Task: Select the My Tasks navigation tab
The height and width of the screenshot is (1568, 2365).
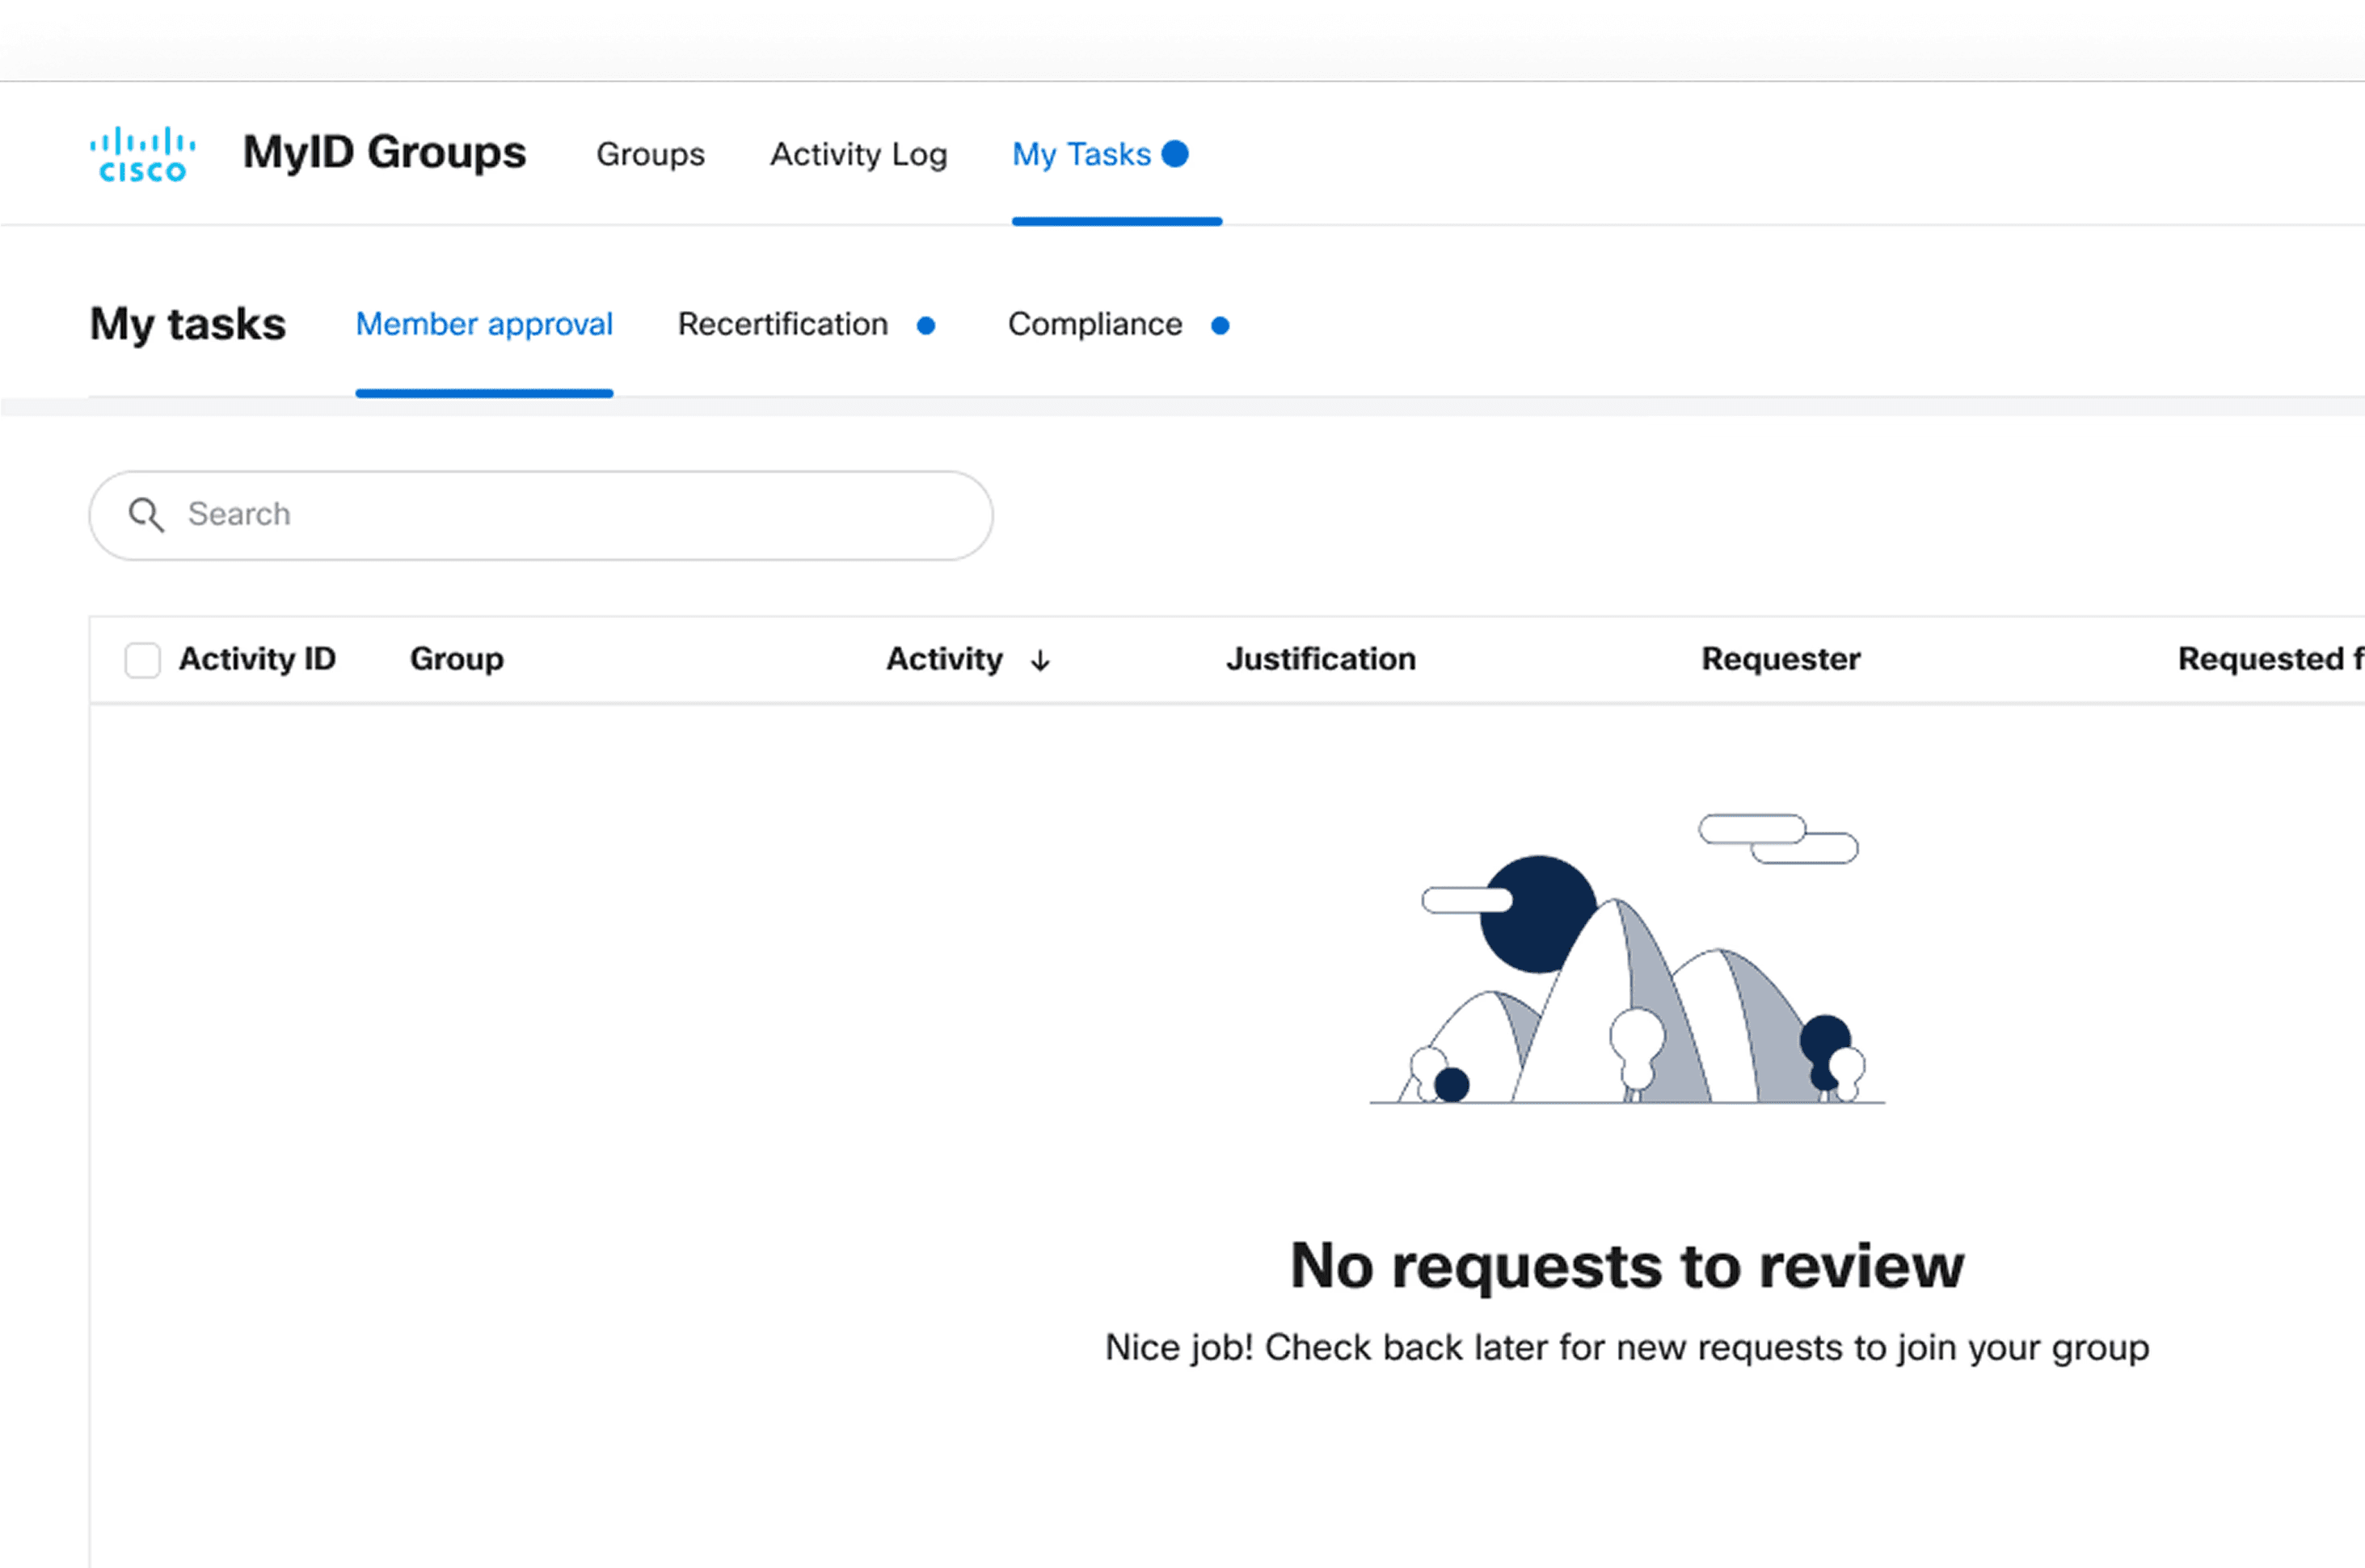Action: 1081,154
